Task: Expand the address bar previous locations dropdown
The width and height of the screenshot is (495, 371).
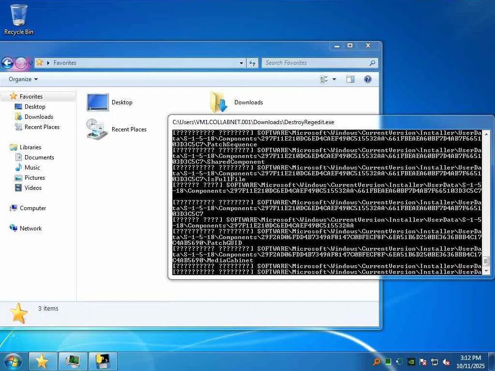Action: coord(241,63)
